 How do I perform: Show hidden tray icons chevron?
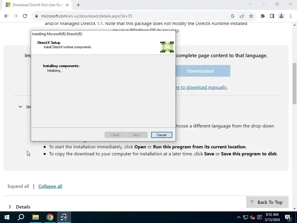(x=239, y=217)
